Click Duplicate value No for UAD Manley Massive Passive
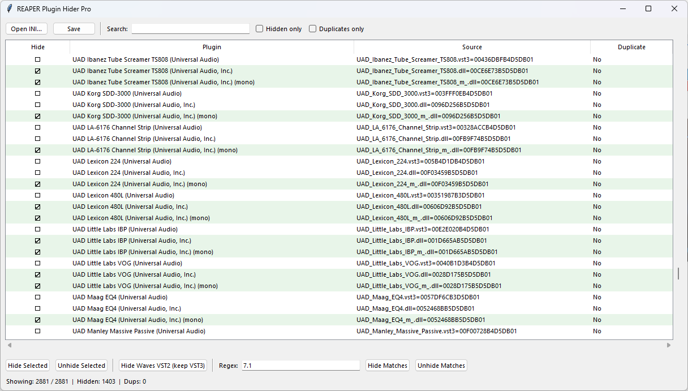Screen dimensions: 688x391 (597, 331)
